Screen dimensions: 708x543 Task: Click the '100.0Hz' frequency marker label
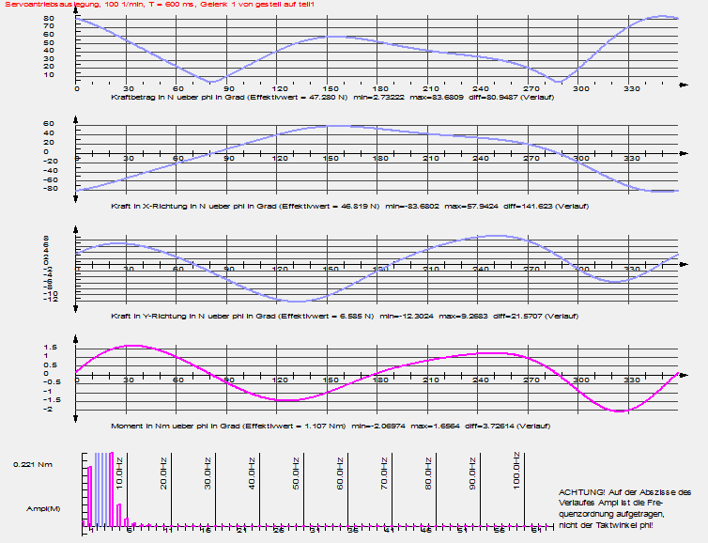pos(517,468)
